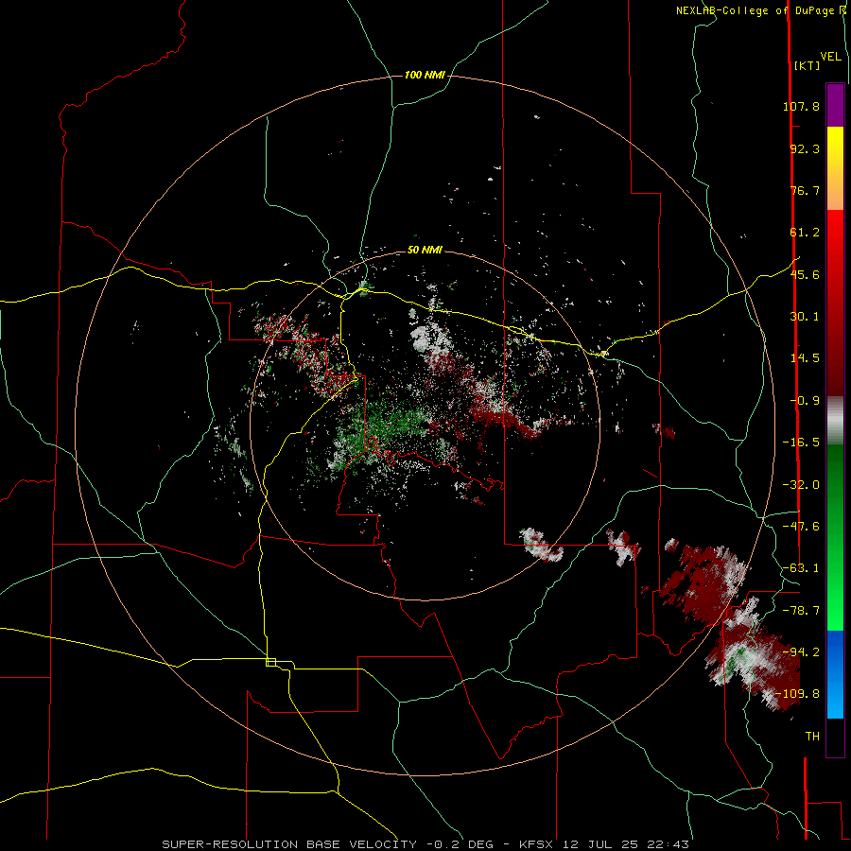Click the -63.1 scale value

[801, 568]
